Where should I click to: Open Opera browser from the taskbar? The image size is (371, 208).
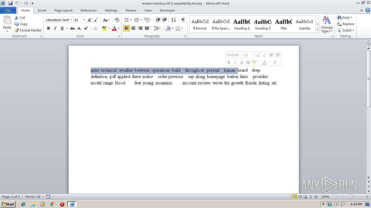click(x=62, y=204)
